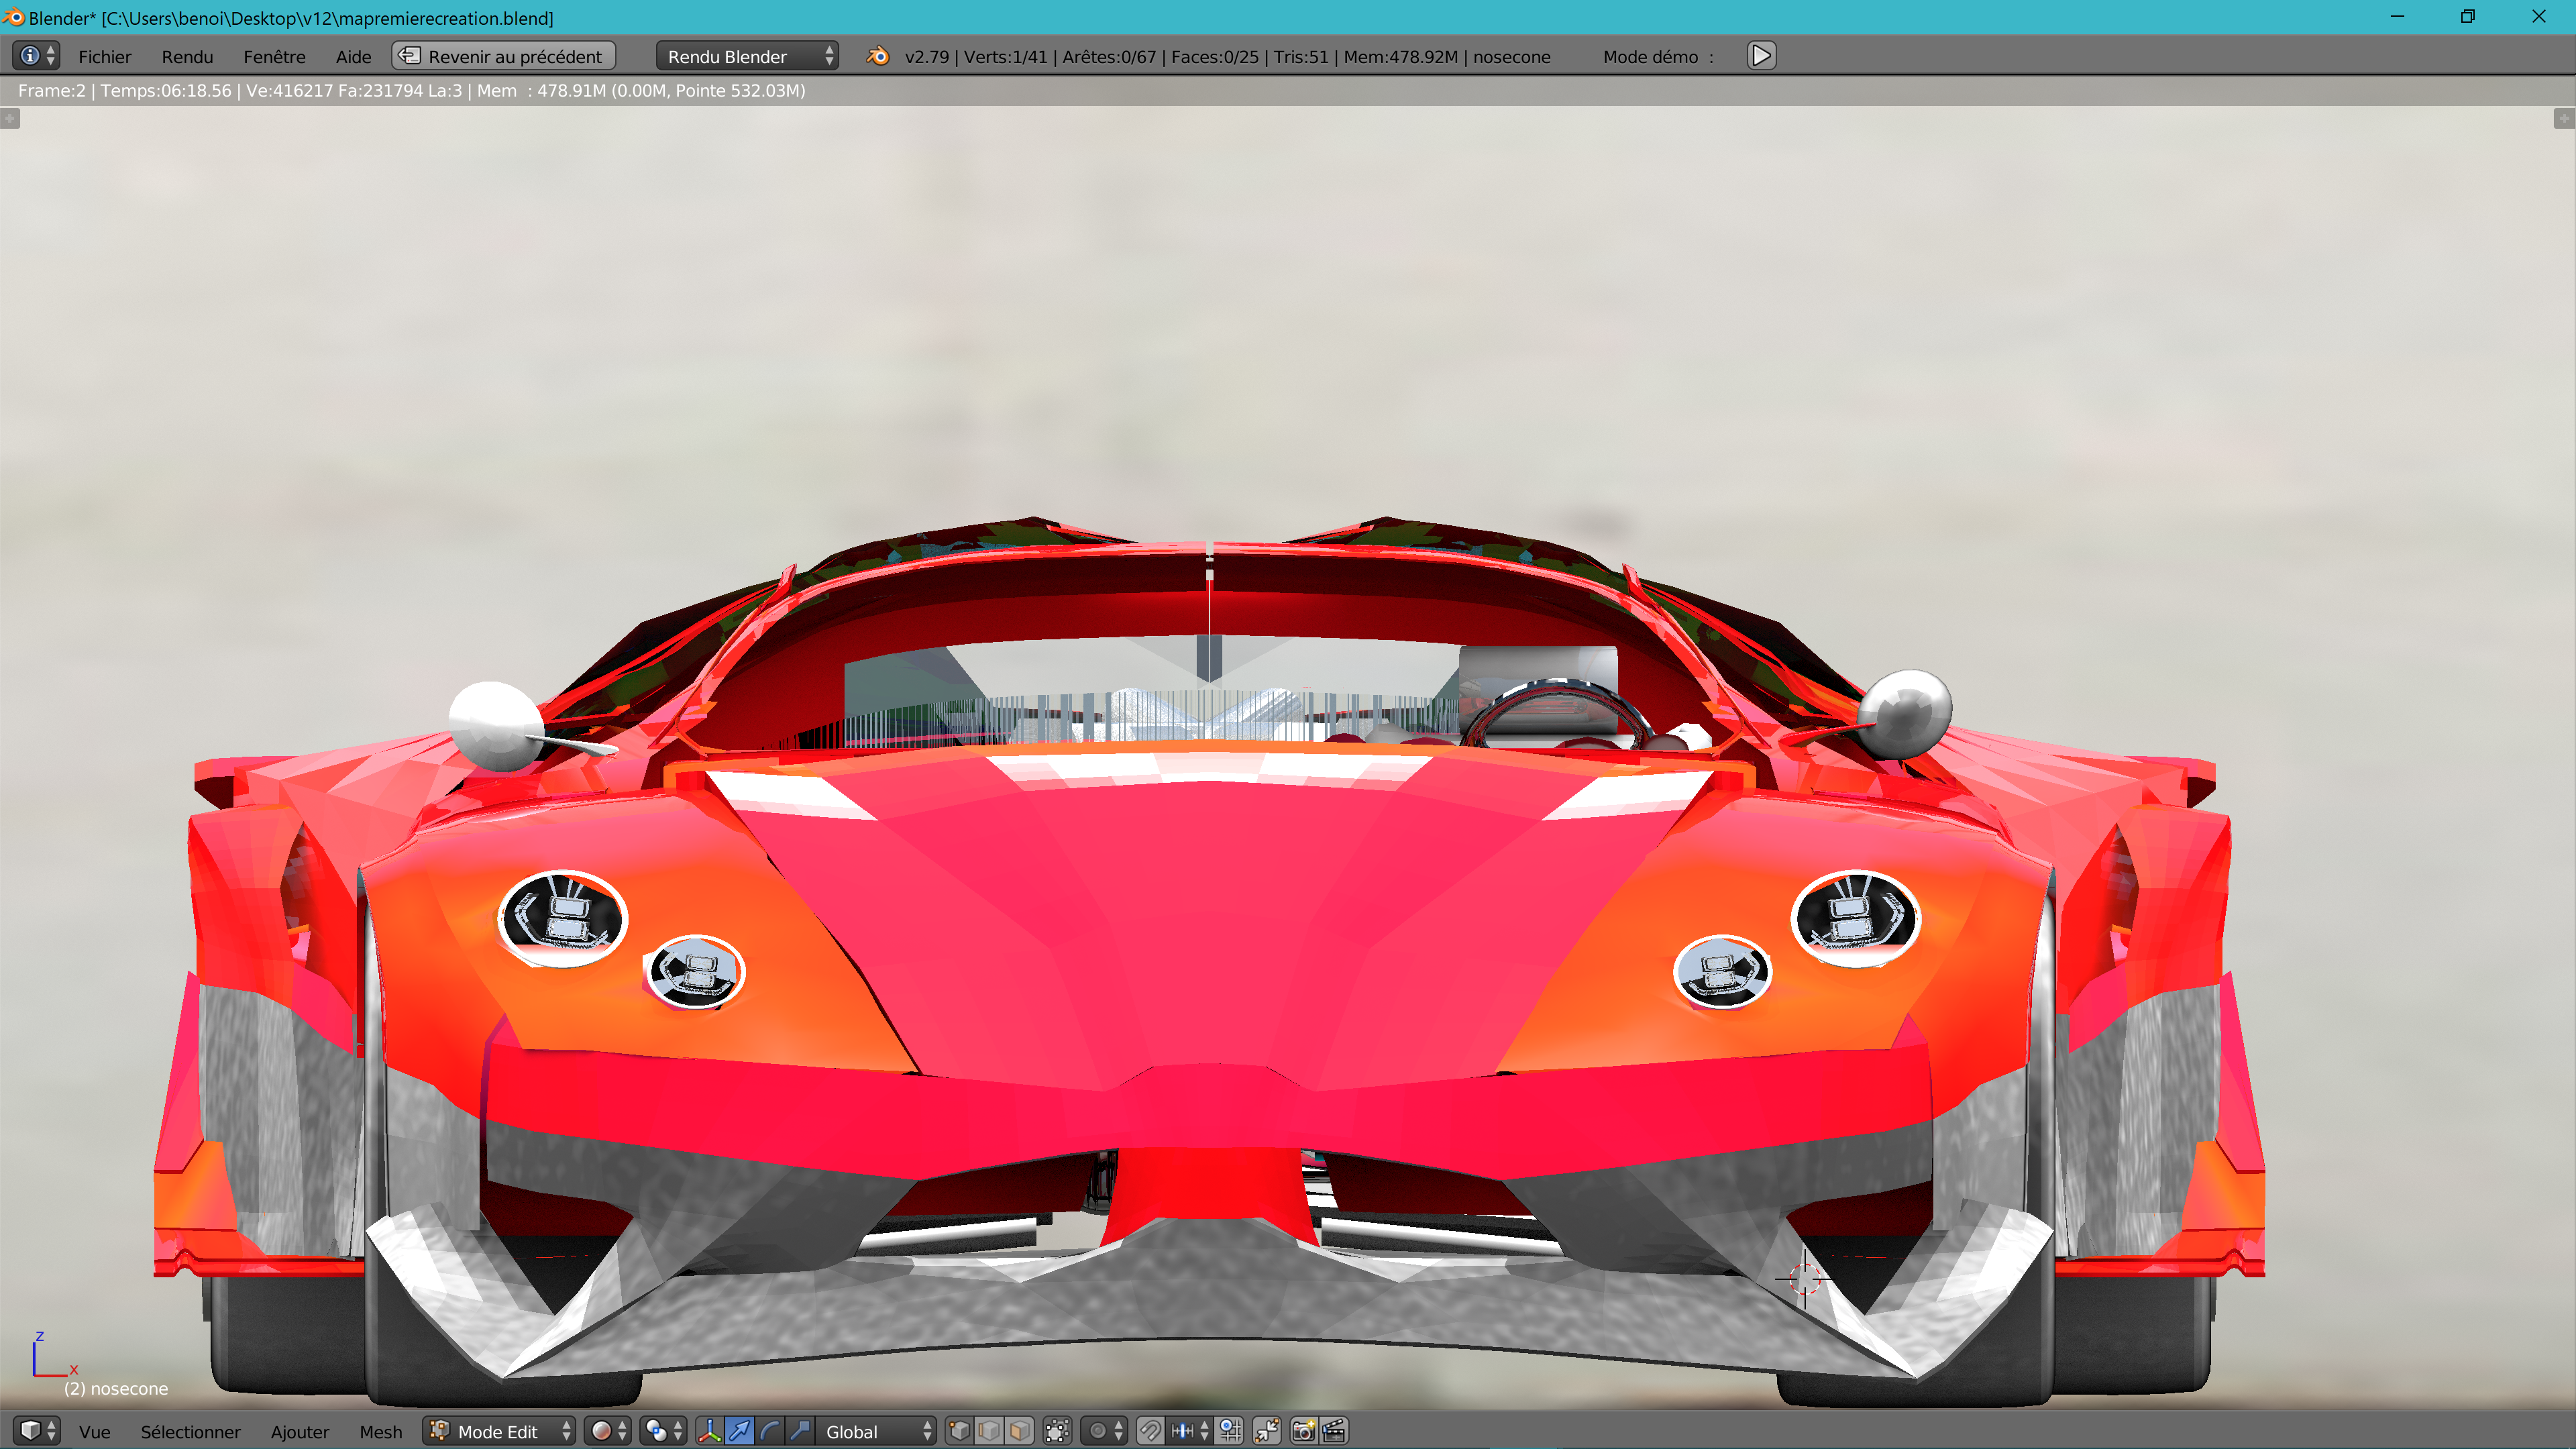This screenshot has height=1449, width=2576.
Task: Select the translate manipulator arrow
Action: click(739, 1431)
